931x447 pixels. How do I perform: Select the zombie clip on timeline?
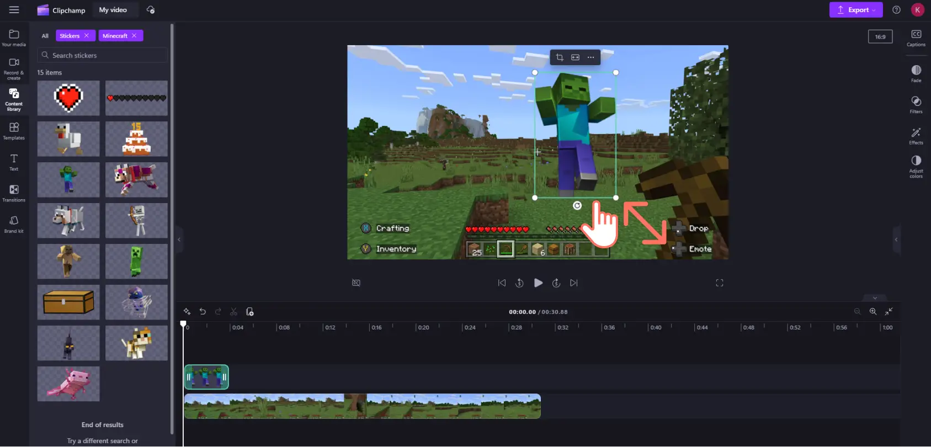pyautogui.click(x=206, y=377)
